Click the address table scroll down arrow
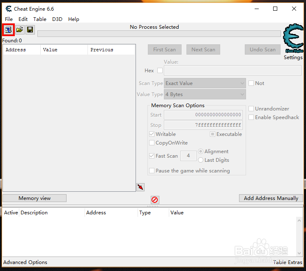Screen dimensions: 306x271 [x=299, y=253]
